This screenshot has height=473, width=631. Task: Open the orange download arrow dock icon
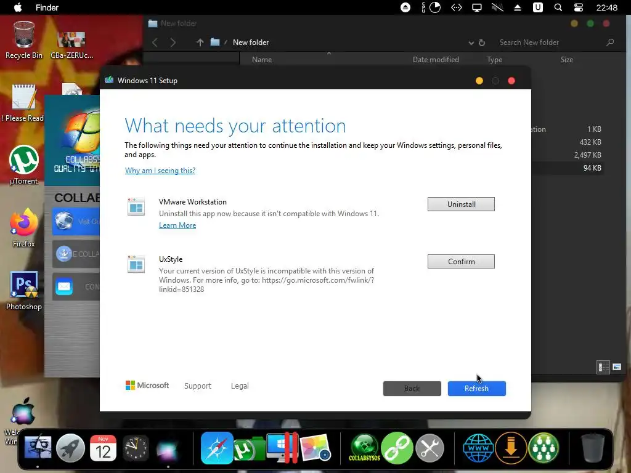click(x=511, y=448)
